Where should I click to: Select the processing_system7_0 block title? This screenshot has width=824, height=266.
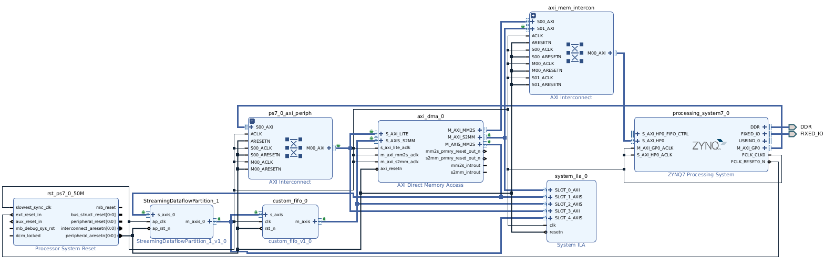pos(701,113)
